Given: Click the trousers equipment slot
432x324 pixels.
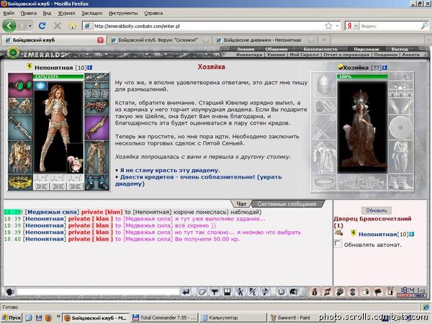Looking at the screenshot, I should pyautogui.click(x=96, y=157).
